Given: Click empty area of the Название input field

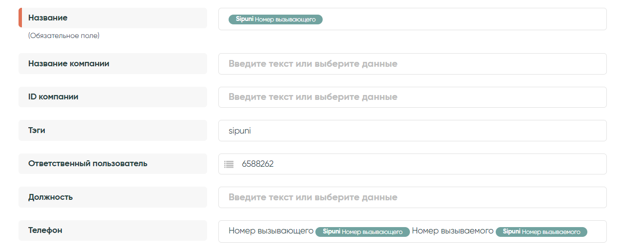Looking at the screenshot, I should point(463,19).
